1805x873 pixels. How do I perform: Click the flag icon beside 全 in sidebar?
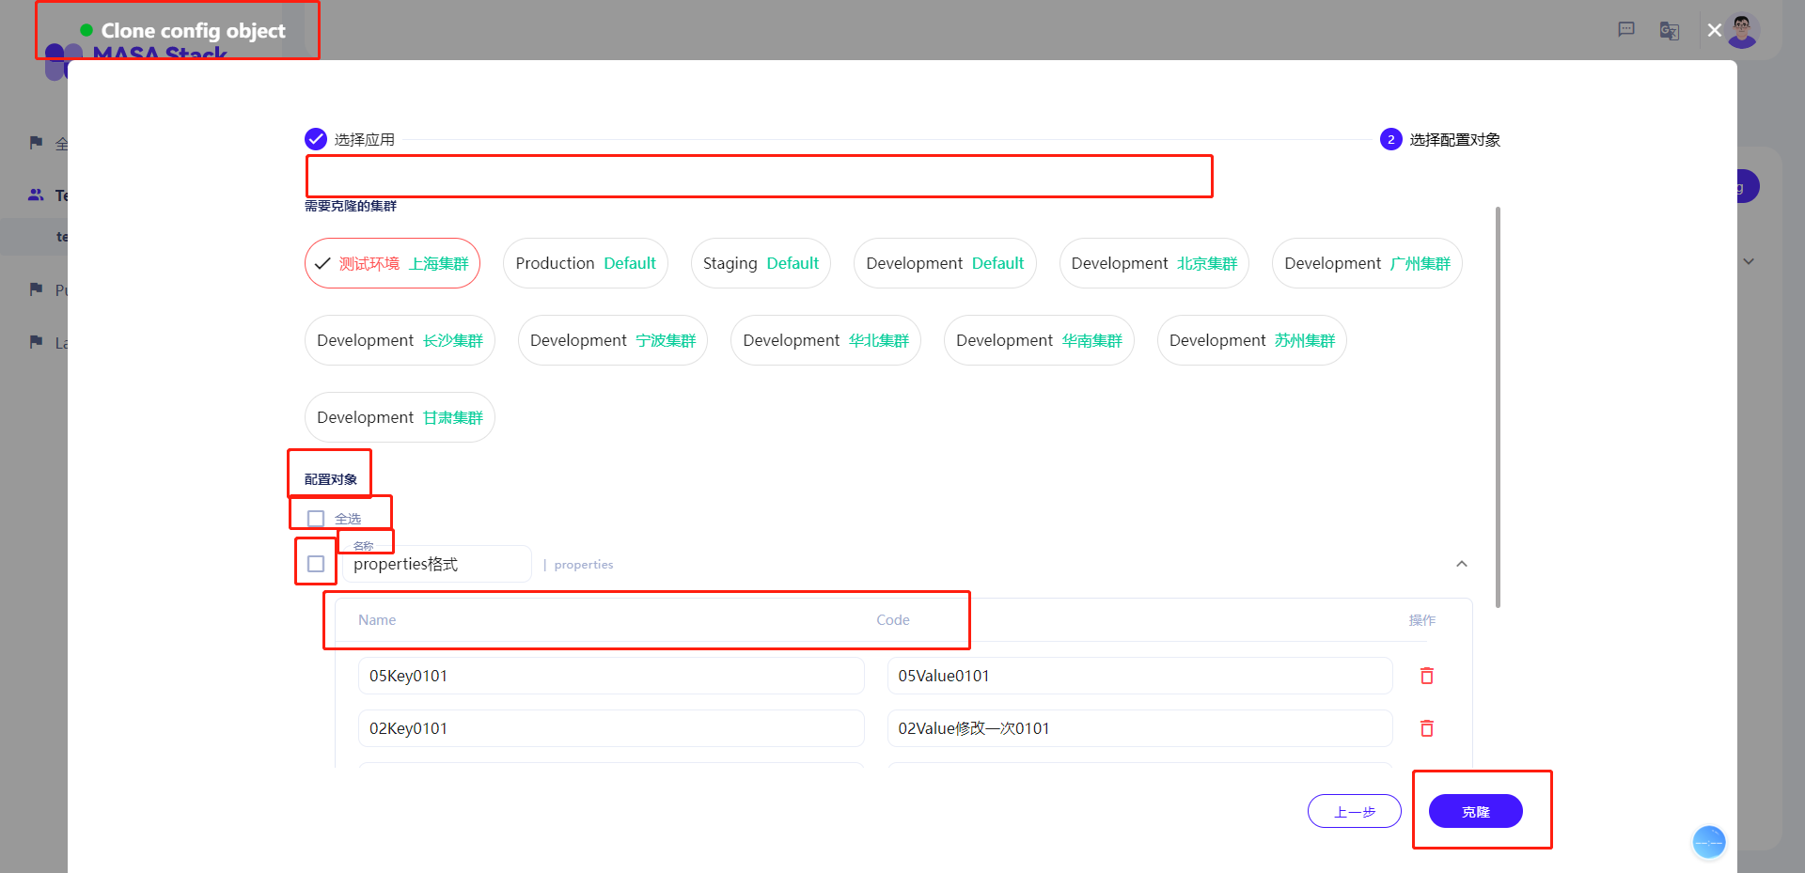[37, 142]
